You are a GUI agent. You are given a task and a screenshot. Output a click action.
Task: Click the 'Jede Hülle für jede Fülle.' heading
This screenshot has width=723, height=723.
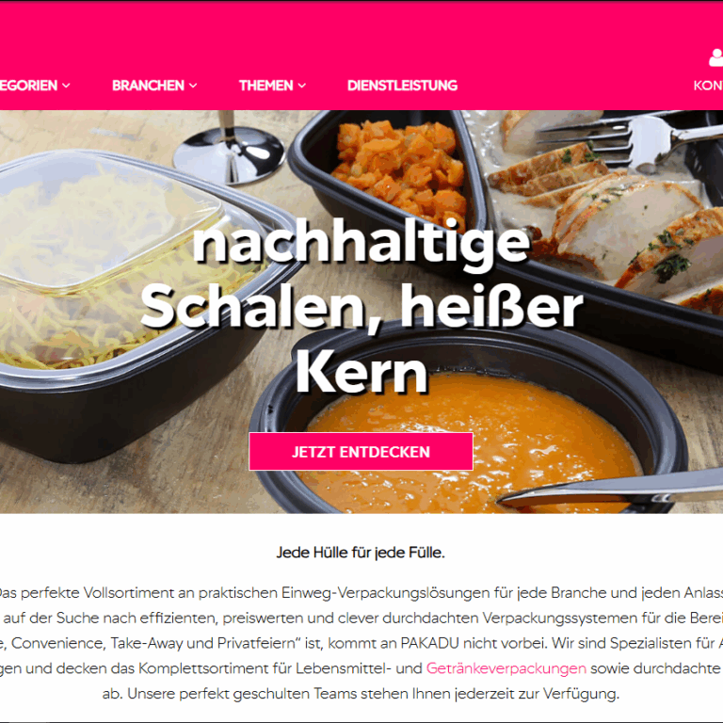click(x=361, y=553)
